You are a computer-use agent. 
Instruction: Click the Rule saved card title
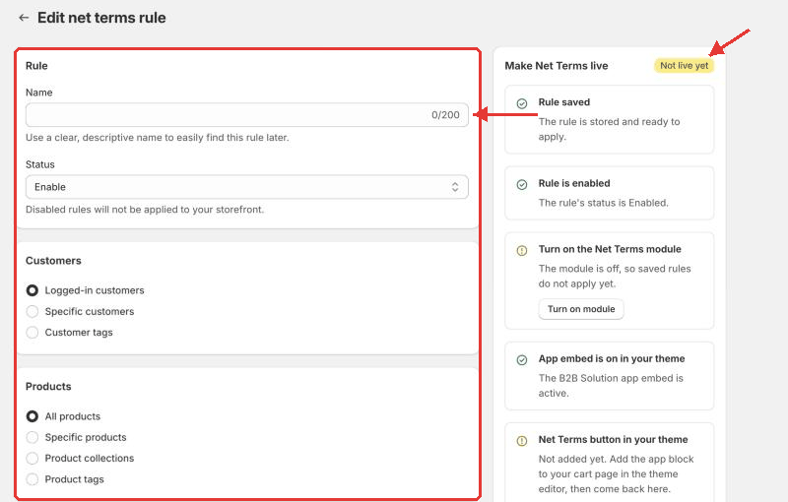pyautogui.click(x=563, y=102)
